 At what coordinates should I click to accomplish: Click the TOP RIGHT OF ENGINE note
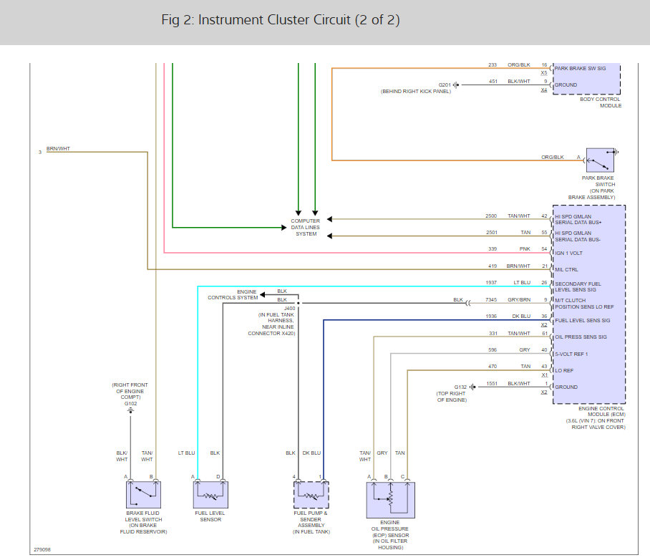click(452, 397)
